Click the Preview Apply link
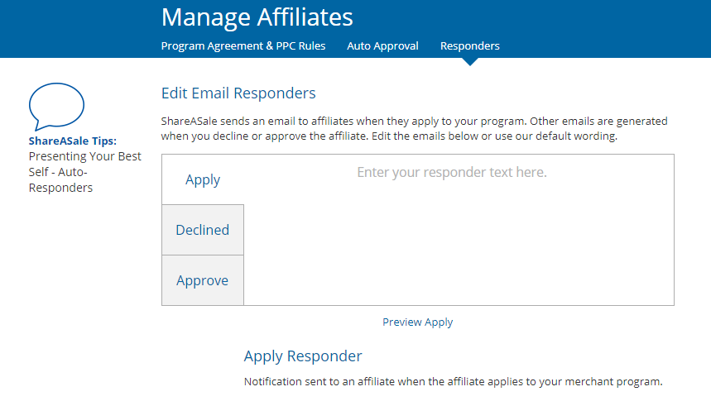Screen dimensions: 711x401 tap(417, 322)
